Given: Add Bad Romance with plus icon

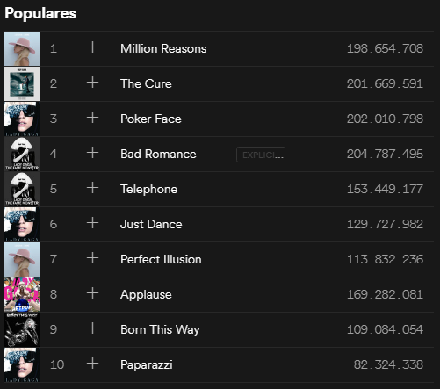Looking at the screenshot, I should (x=92, y=153).
